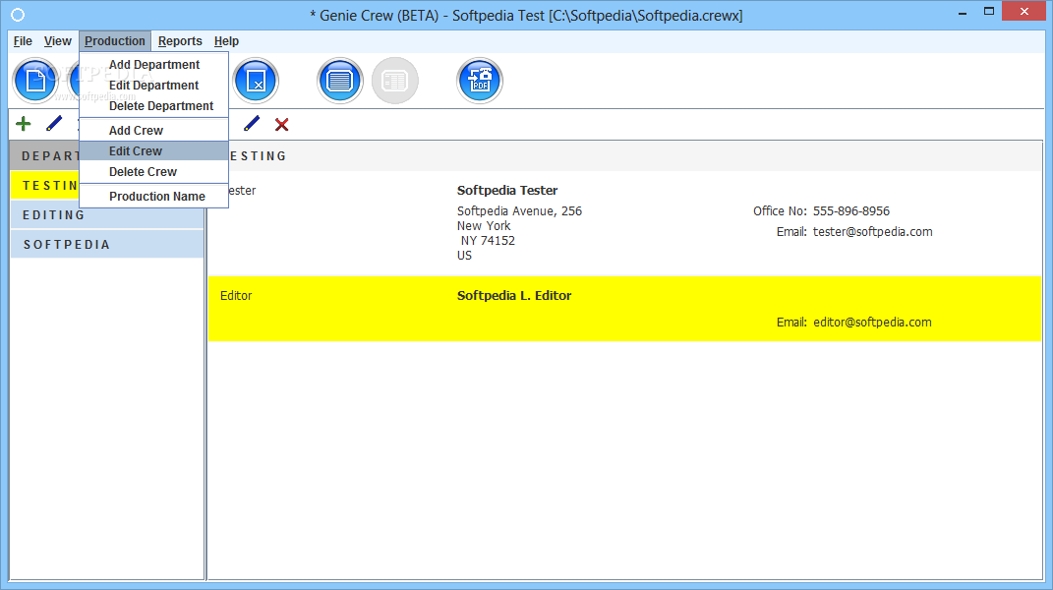Click the Softpedia L. Editor crew name

coord(514,296)
